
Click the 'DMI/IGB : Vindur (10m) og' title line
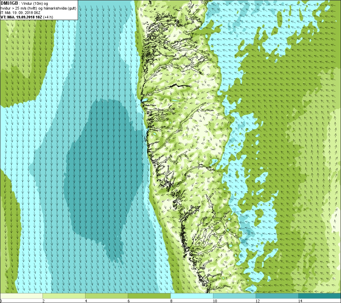coord(24,3)
